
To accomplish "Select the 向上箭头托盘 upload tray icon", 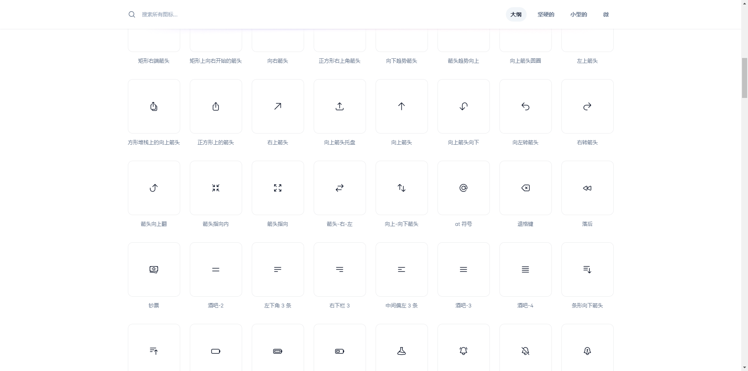I will point(340,106).
